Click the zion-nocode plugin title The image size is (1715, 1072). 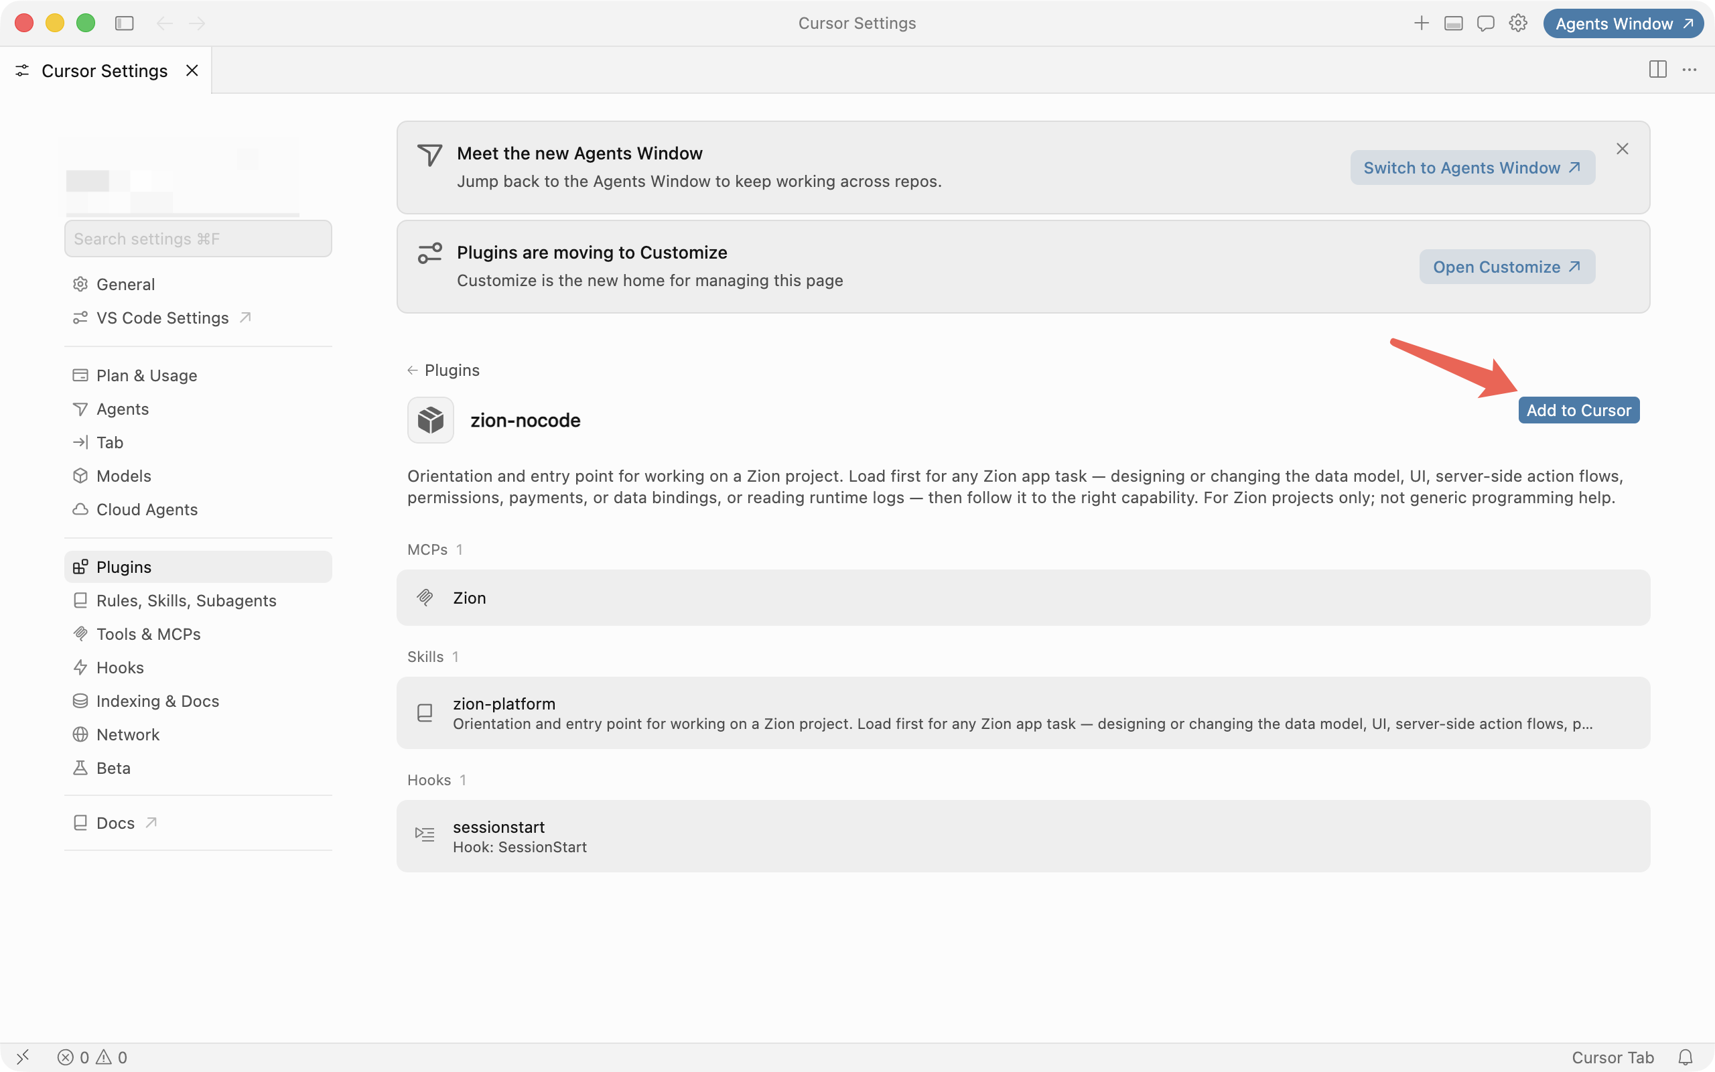coord(525,421)
